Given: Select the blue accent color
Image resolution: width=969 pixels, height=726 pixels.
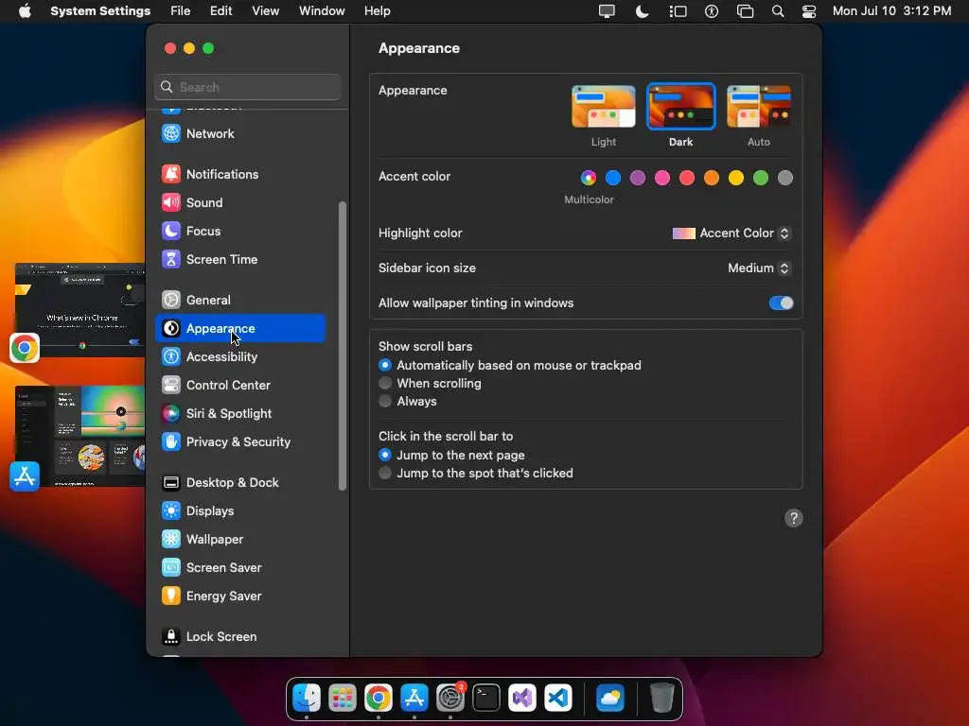Looking at the screenshot, I should click(613, 178).
